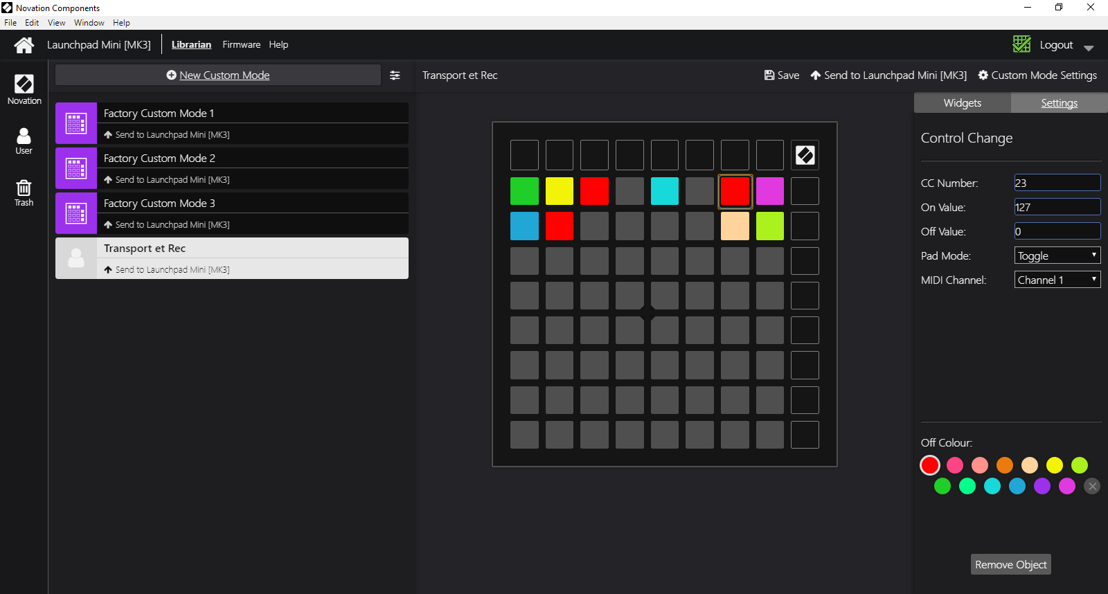Open the Novation sidebar section
The height and width of the screenshot is (594, 1108).
click(24, 90)
